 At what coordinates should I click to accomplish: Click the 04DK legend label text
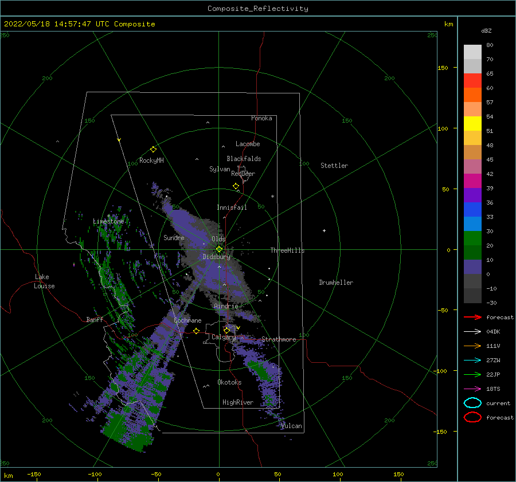click(493, 332)
